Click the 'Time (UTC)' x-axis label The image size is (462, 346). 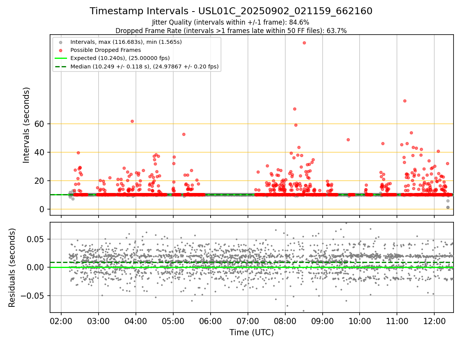[252, 333]
